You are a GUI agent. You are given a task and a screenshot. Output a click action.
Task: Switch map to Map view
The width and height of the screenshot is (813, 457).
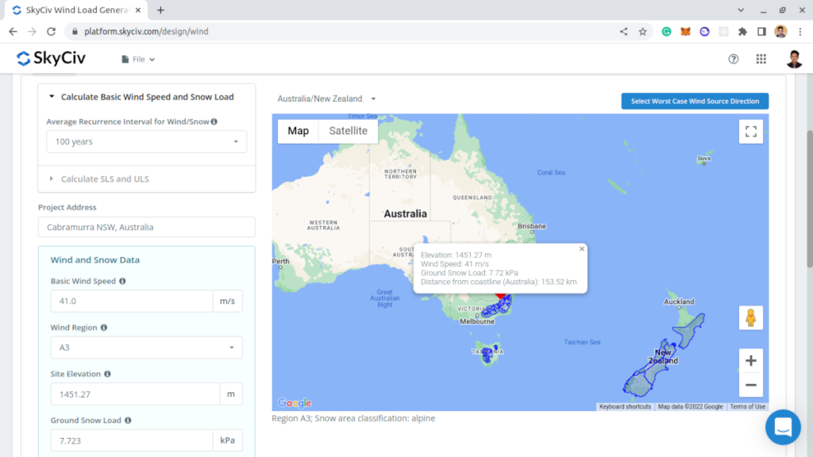(x=299, y=131)
